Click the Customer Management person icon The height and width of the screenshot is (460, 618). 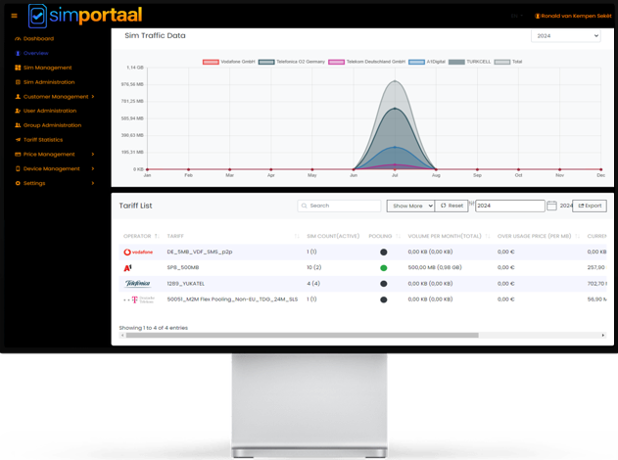18,97
